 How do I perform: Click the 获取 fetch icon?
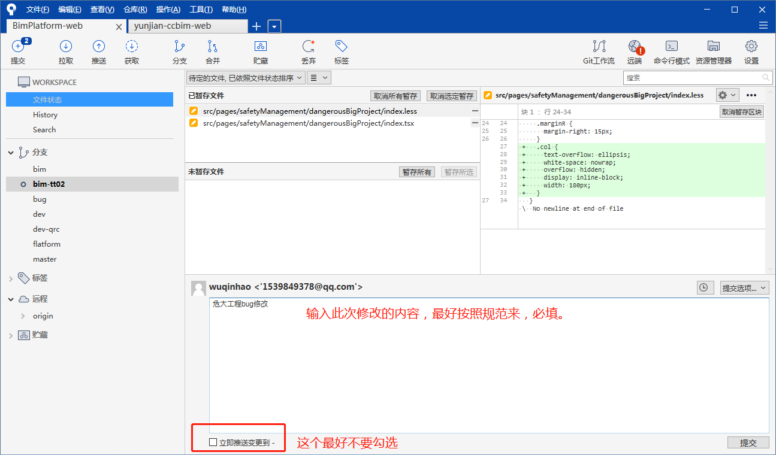pos(132,46)
